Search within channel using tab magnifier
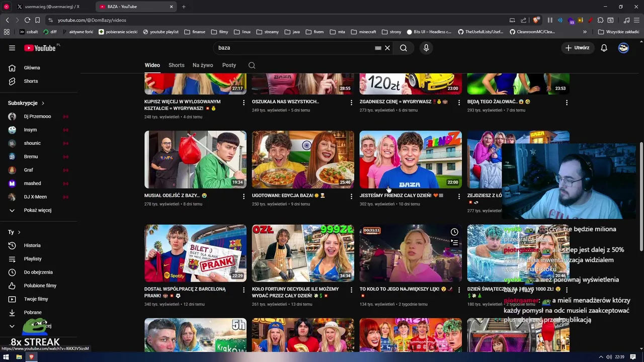Viewport: 644px width, 362px height. tap(252, 65)
